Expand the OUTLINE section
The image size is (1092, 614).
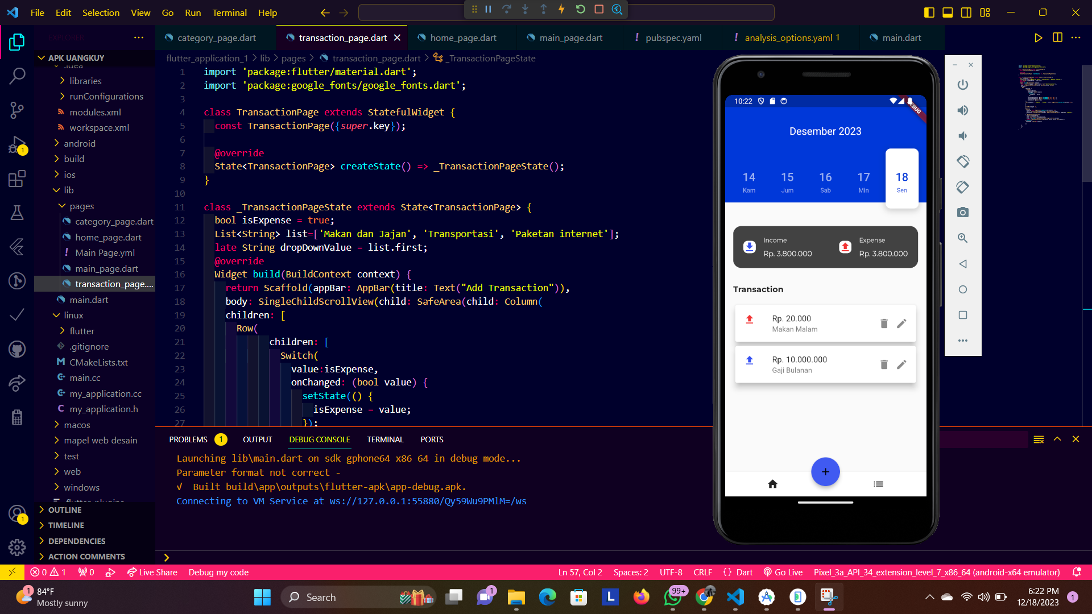click(x=65, y=510)
